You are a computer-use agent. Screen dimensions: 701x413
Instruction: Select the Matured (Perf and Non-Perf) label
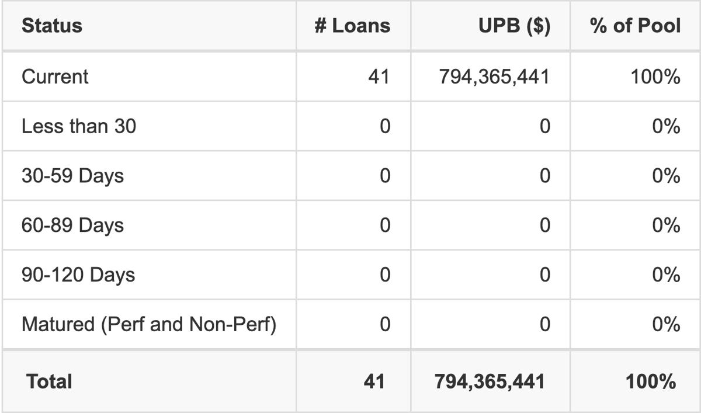[149, 325]
